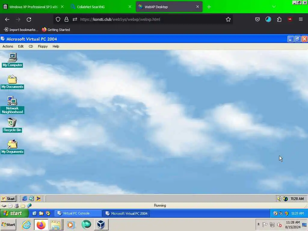Click the uBlock Origin extension icon
Viewport: 308px width, 231px height.
[x=290, y=20]
